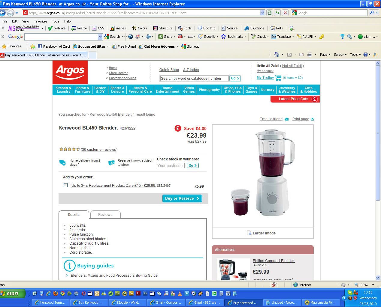Open Doc Info in accessibility toolbar
This screenshot has width=381, height=307.
tap(207, 28)
